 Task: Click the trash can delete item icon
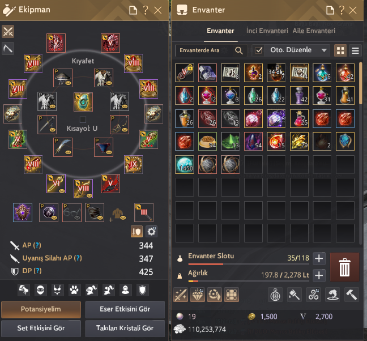pos(344,267)
